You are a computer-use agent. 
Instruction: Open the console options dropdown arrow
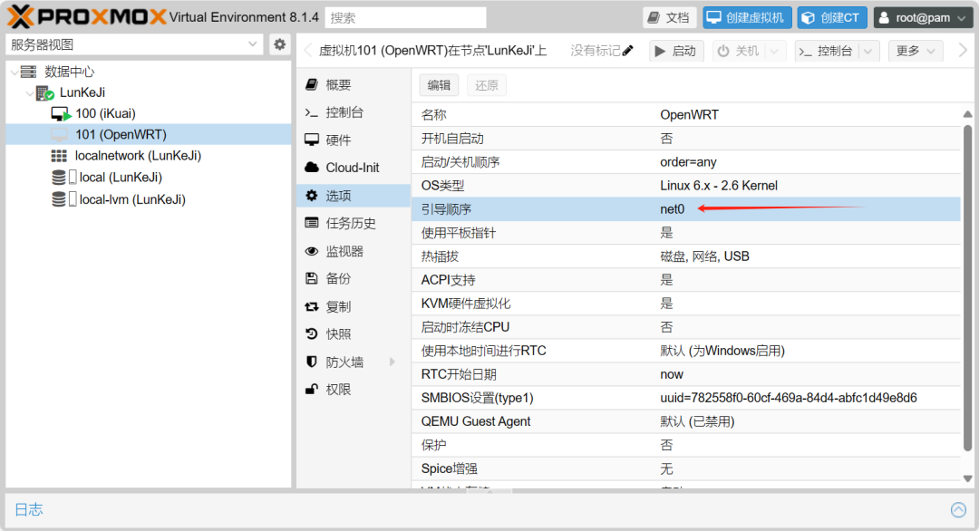868,51
